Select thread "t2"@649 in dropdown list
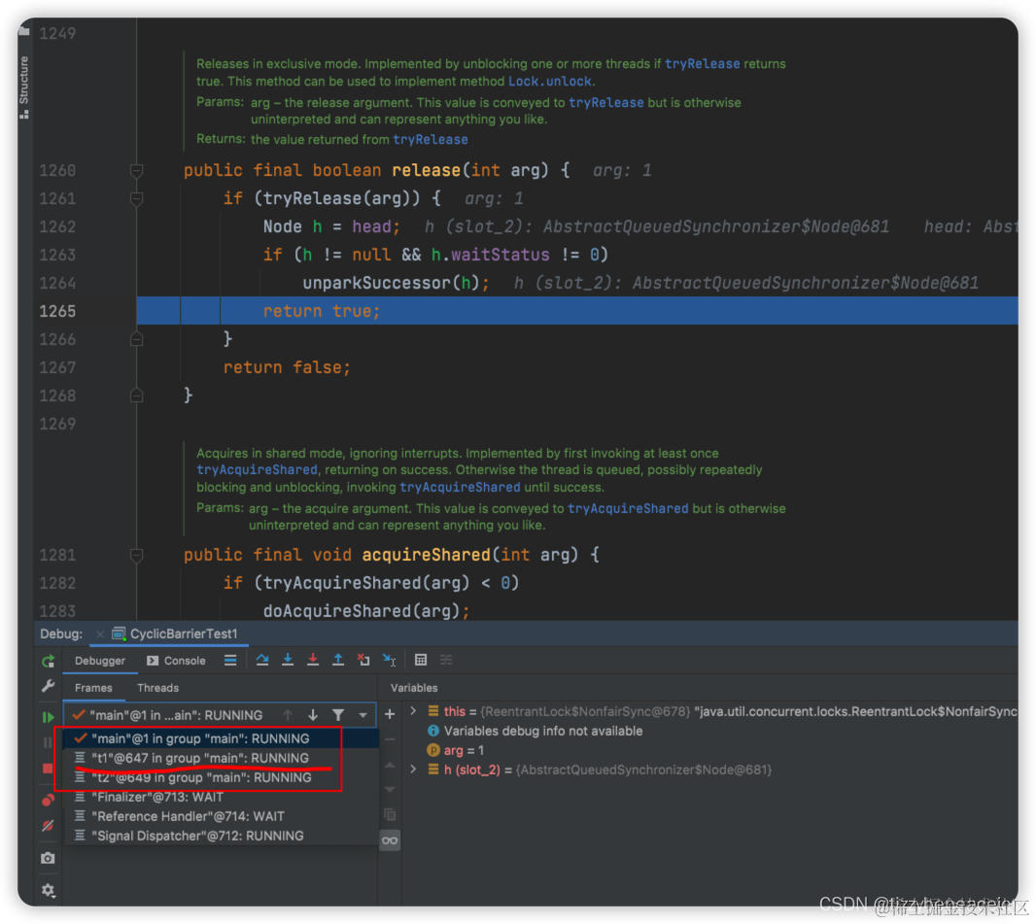Screen dimensions: 1036x924 click(221, 777)
